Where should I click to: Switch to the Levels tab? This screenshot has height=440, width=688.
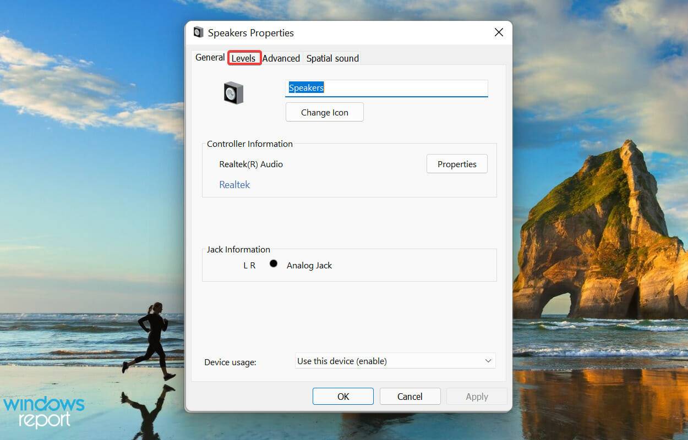pyautogui.click(x=244, y=58)
